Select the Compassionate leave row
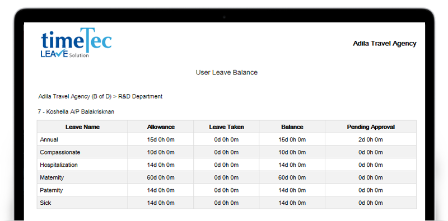This screenshot has width=448, height=221. (227, 152)
